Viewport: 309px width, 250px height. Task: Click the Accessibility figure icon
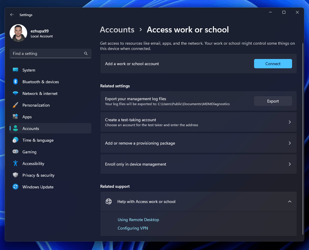[x=15, y=163]
